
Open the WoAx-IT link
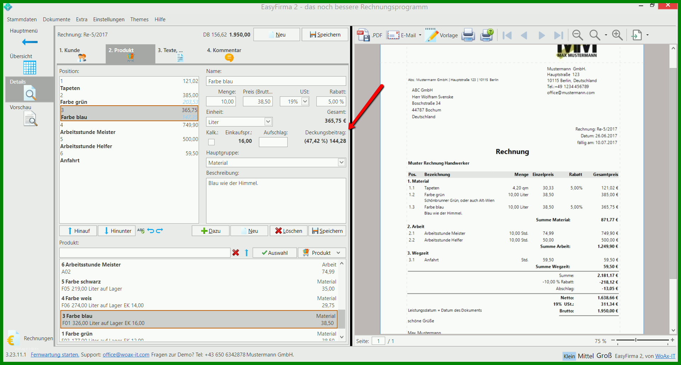tap(665, 356)
